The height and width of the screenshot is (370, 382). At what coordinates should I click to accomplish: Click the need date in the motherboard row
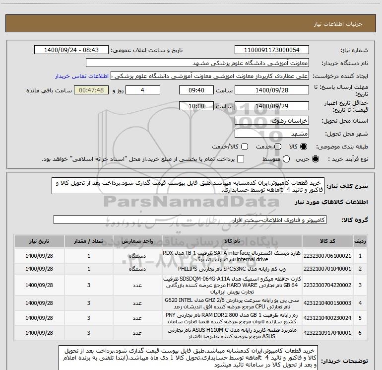coord(39,333)
